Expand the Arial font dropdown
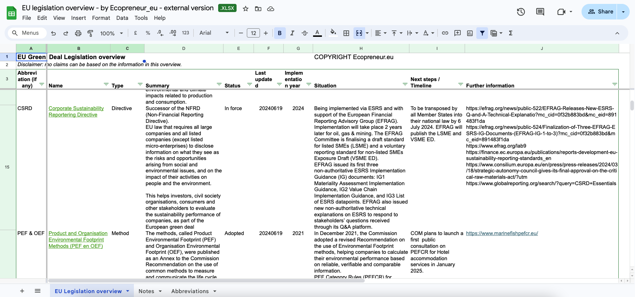The width and height of the screenshot is (635, 297). (214, 33)
